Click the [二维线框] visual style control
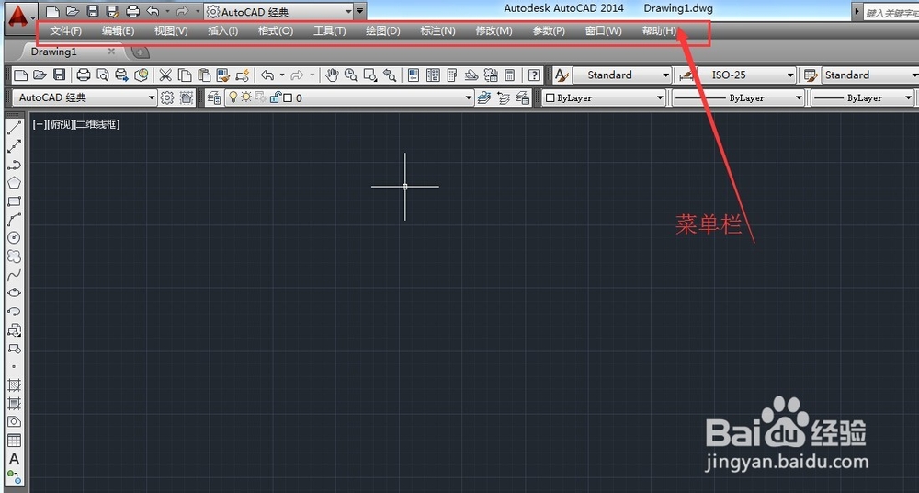Viewport: 919px width, 493px height. click(97, 124)
